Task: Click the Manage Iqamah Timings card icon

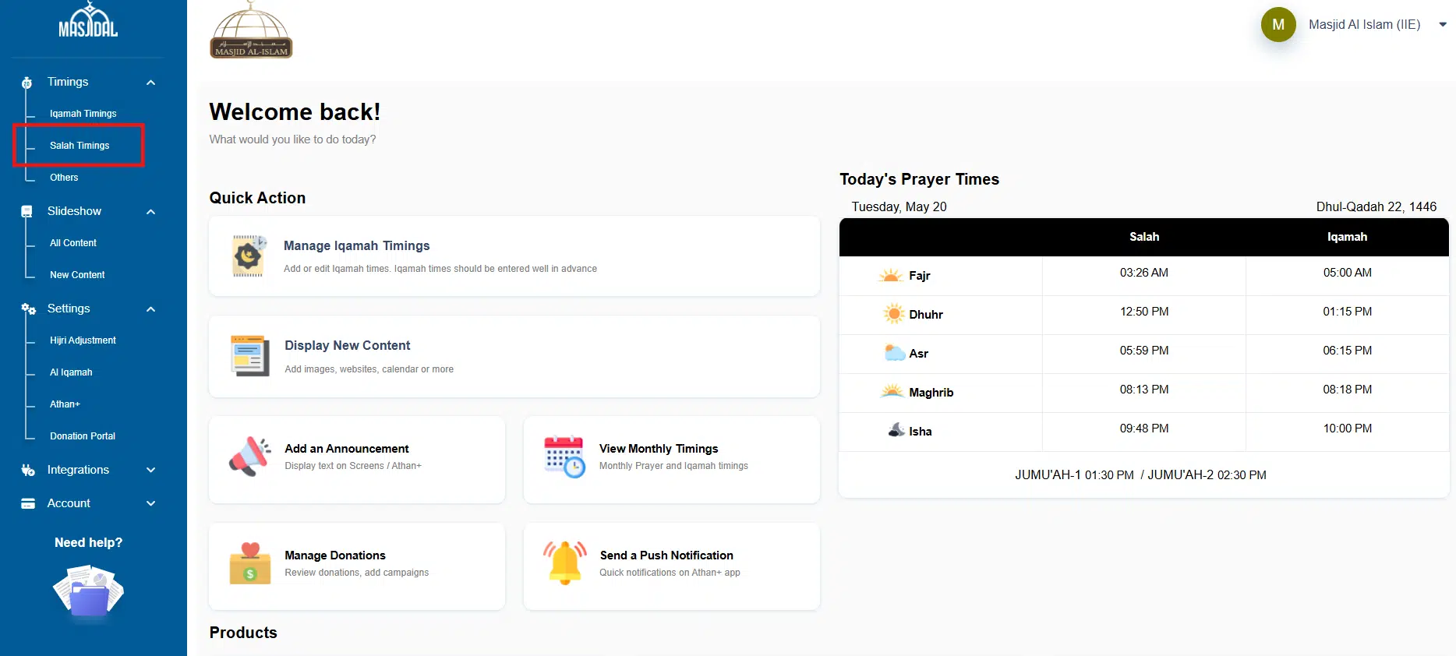Action: 249,256
